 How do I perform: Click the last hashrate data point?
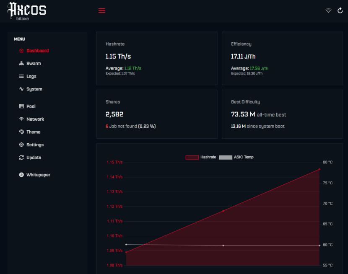point(319,169)
